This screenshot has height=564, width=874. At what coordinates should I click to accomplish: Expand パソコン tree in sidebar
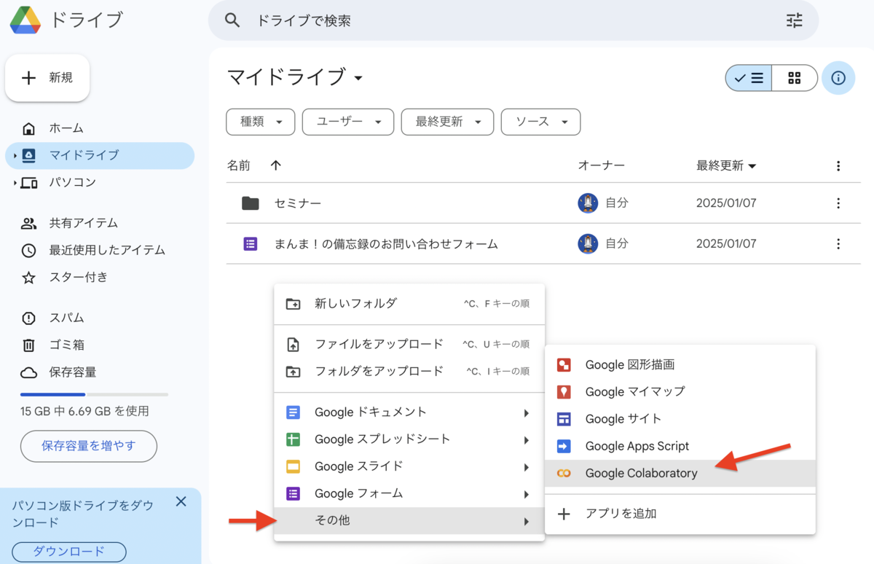click(x=15, y=183)
